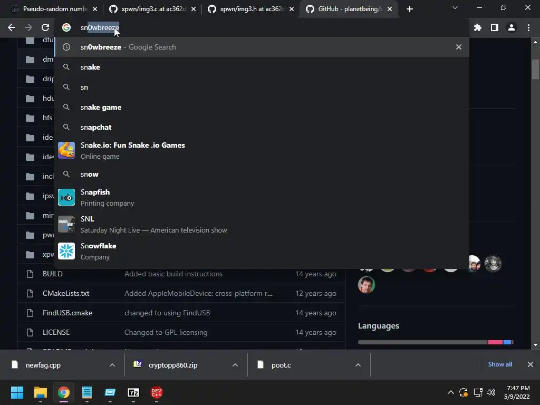Toggle the browser side panel icon
Viewport: 540px width, 405px height.
point(495,27)
